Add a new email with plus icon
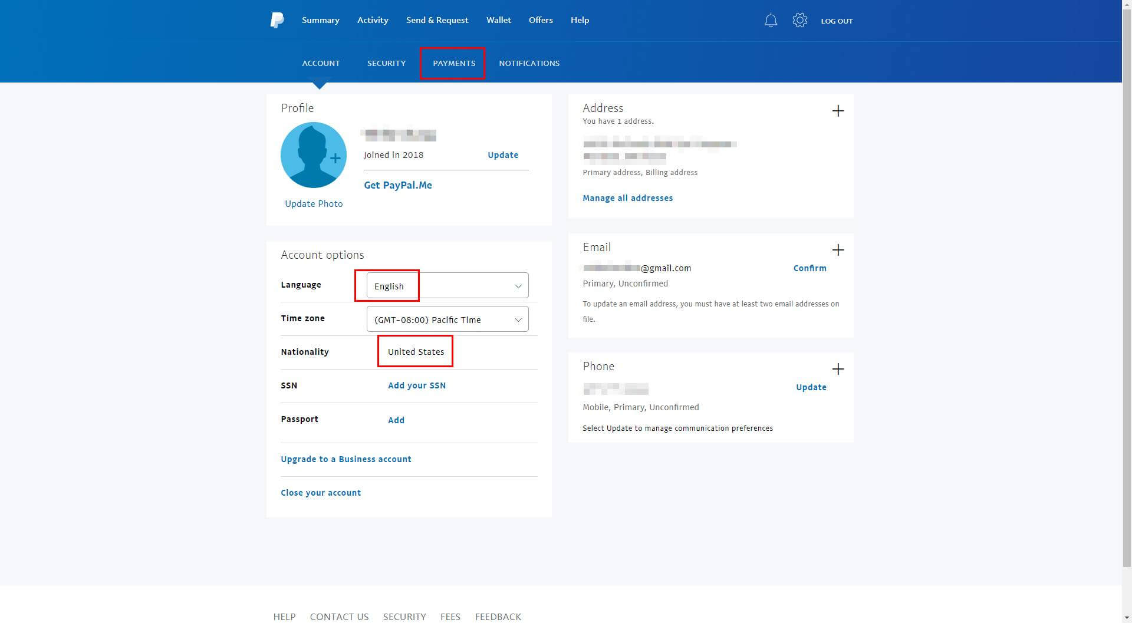 click(x=838, y=250)
